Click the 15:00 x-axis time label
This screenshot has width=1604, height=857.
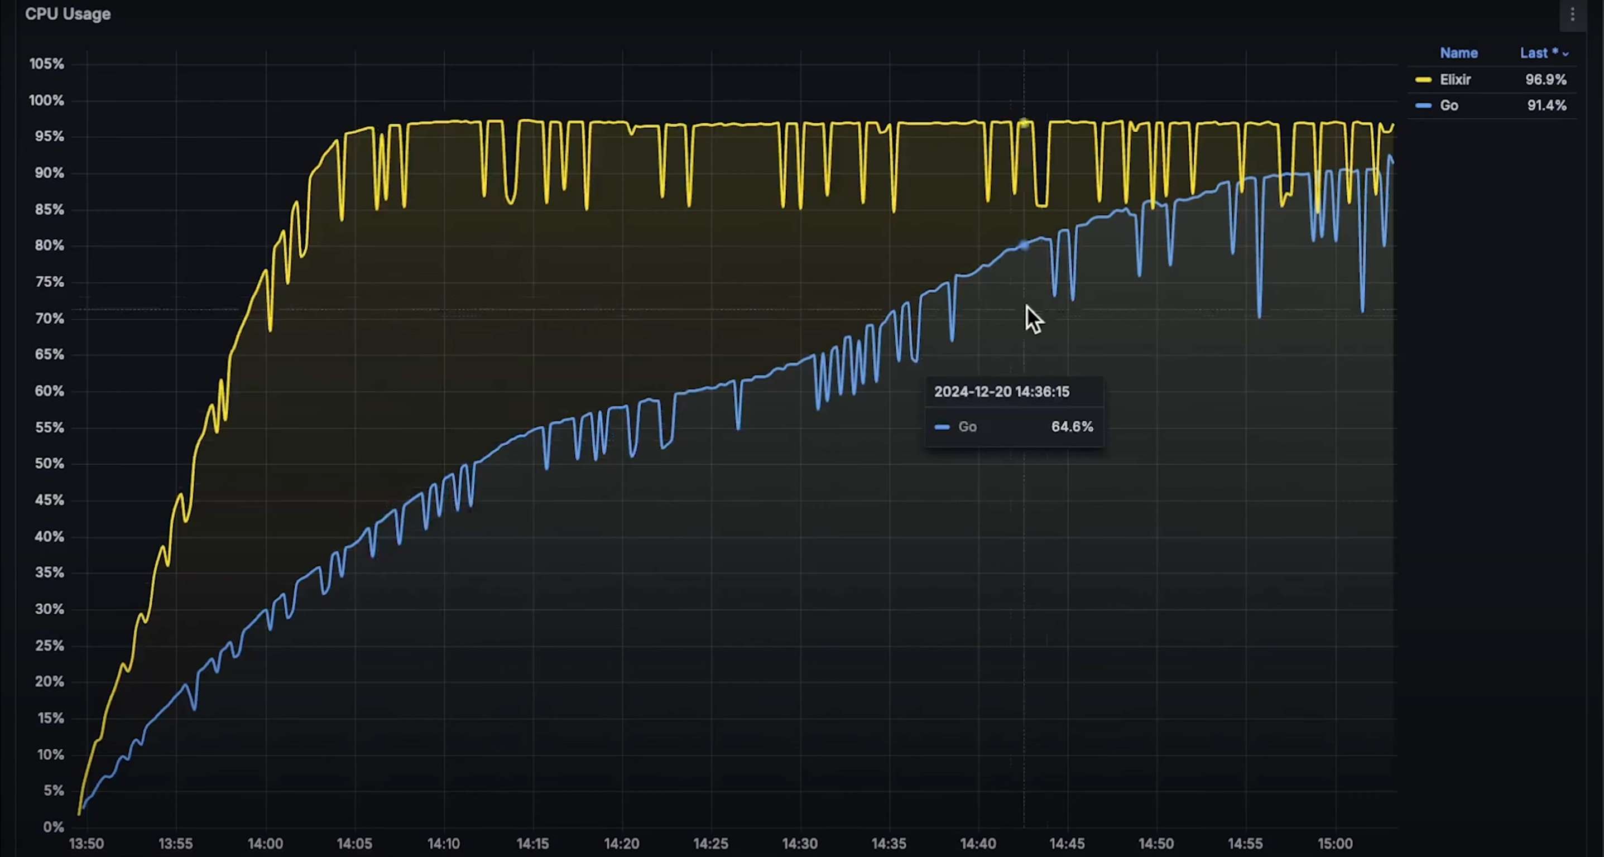pyautogui.click(x=1334, y=844)
